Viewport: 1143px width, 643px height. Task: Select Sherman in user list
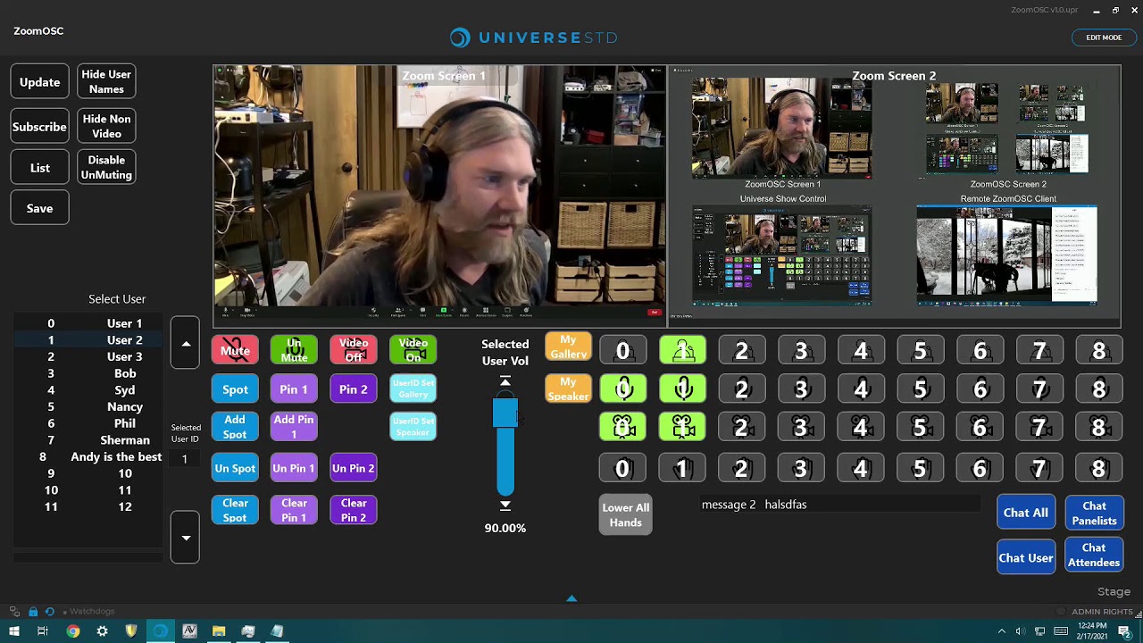[x=88, y=440]
